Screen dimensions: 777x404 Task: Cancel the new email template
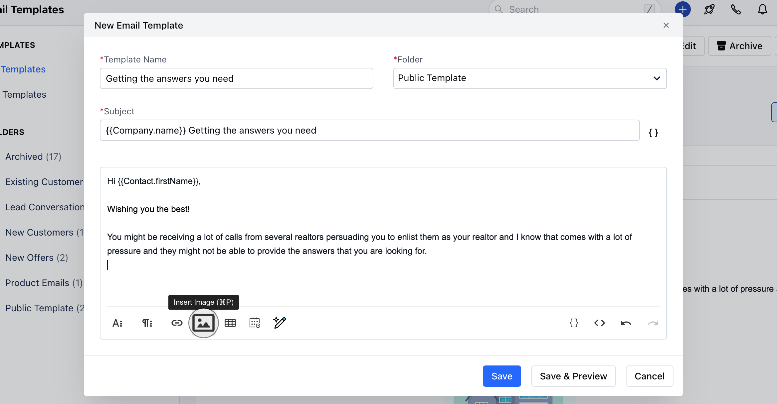pos(649,376)
